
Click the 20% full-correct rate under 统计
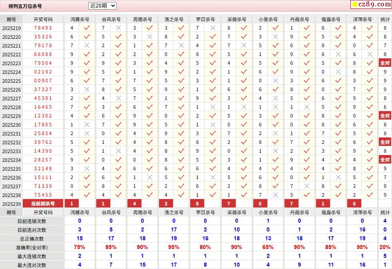385,247
